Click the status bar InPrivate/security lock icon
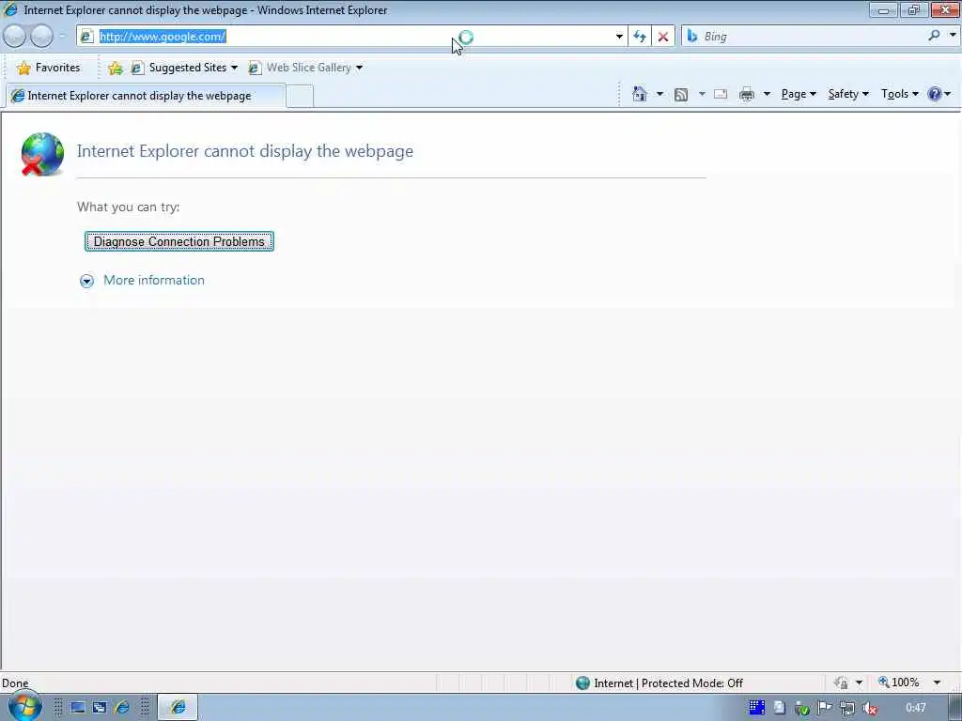 (x=841, y=683)
